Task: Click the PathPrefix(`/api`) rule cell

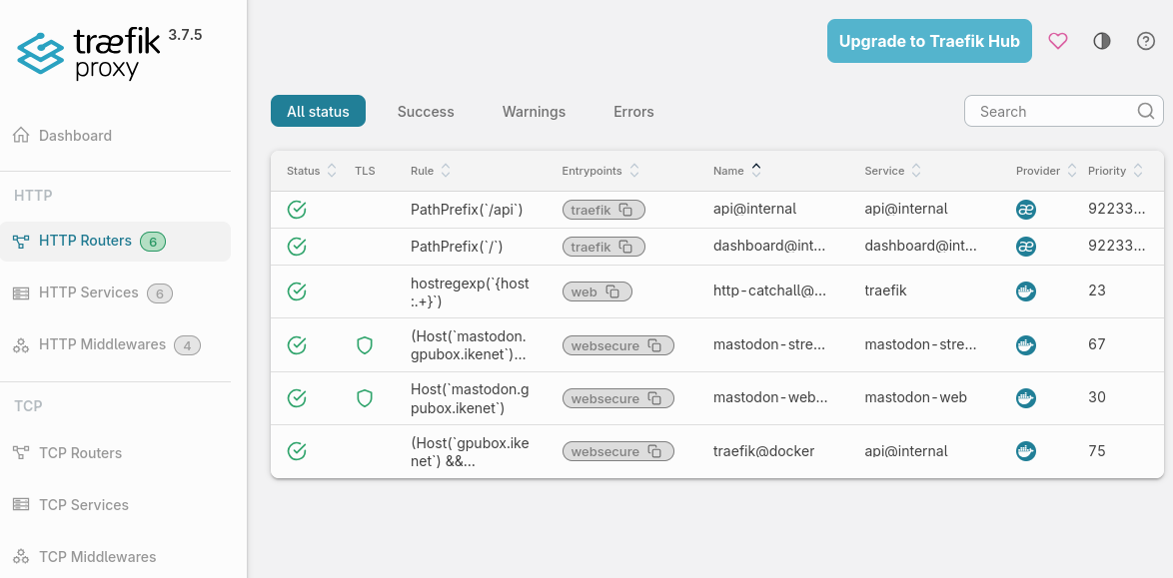Action: [x=466, y=210]
